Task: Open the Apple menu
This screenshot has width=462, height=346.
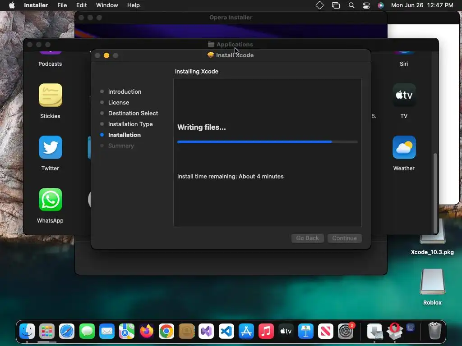Action: tap(12, 5)
